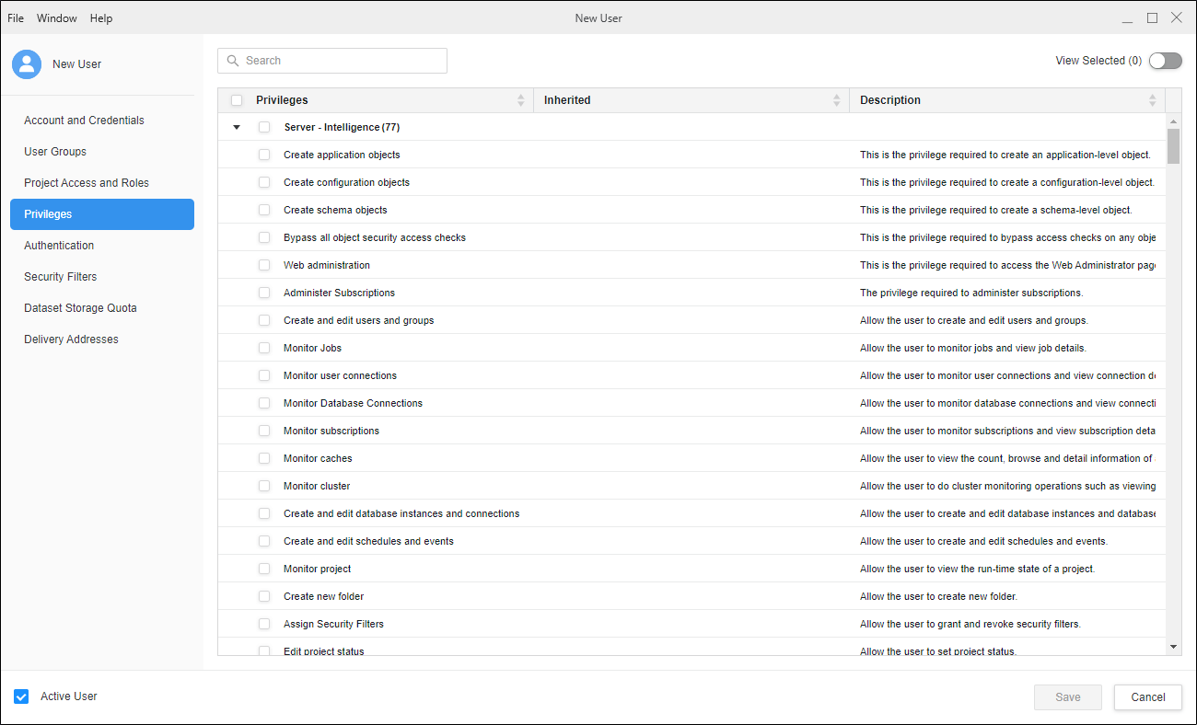Click the Privileges column sort arrows
Viewport: 1197px width, 725px height.
point(521,100)
